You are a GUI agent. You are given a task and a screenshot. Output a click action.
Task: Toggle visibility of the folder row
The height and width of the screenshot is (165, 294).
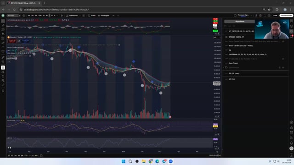click(x=283, y=67)
